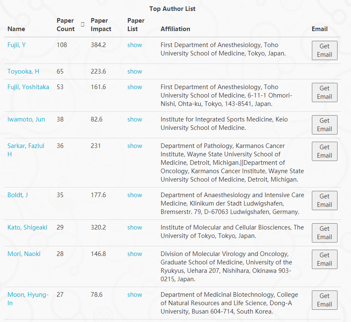This screenshot has height=322, width=351.
Task: Click Get Email for Kato, Shigeaki
Action: [x=324, y=233]
